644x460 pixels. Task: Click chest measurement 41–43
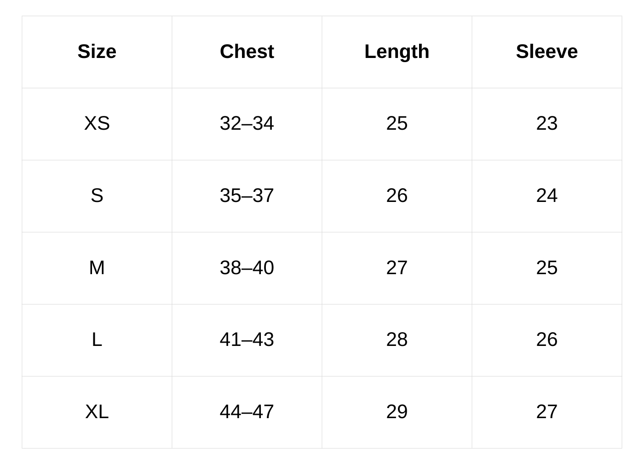click(247, 339)
